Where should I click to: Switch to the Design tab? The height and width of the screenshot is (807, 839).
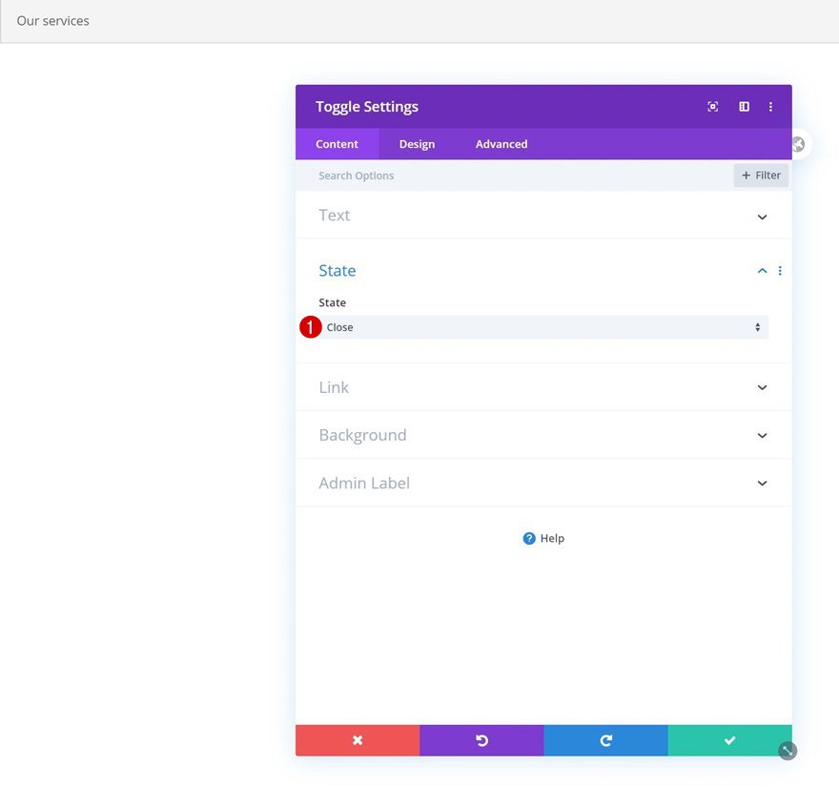tap(417, 144)
